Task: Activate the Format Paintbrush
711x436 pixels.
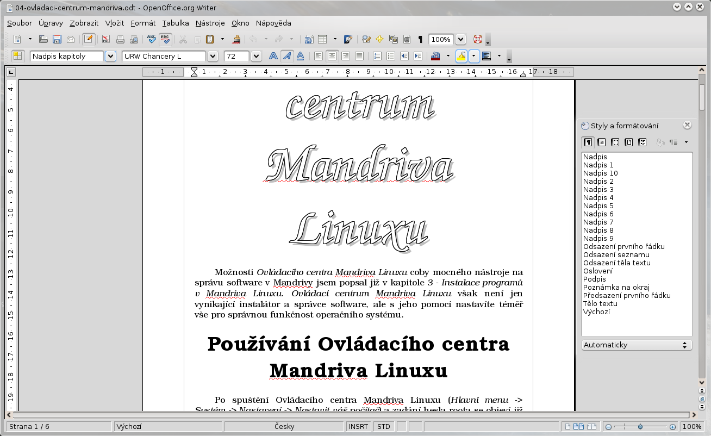Action: tap(236, 39)
